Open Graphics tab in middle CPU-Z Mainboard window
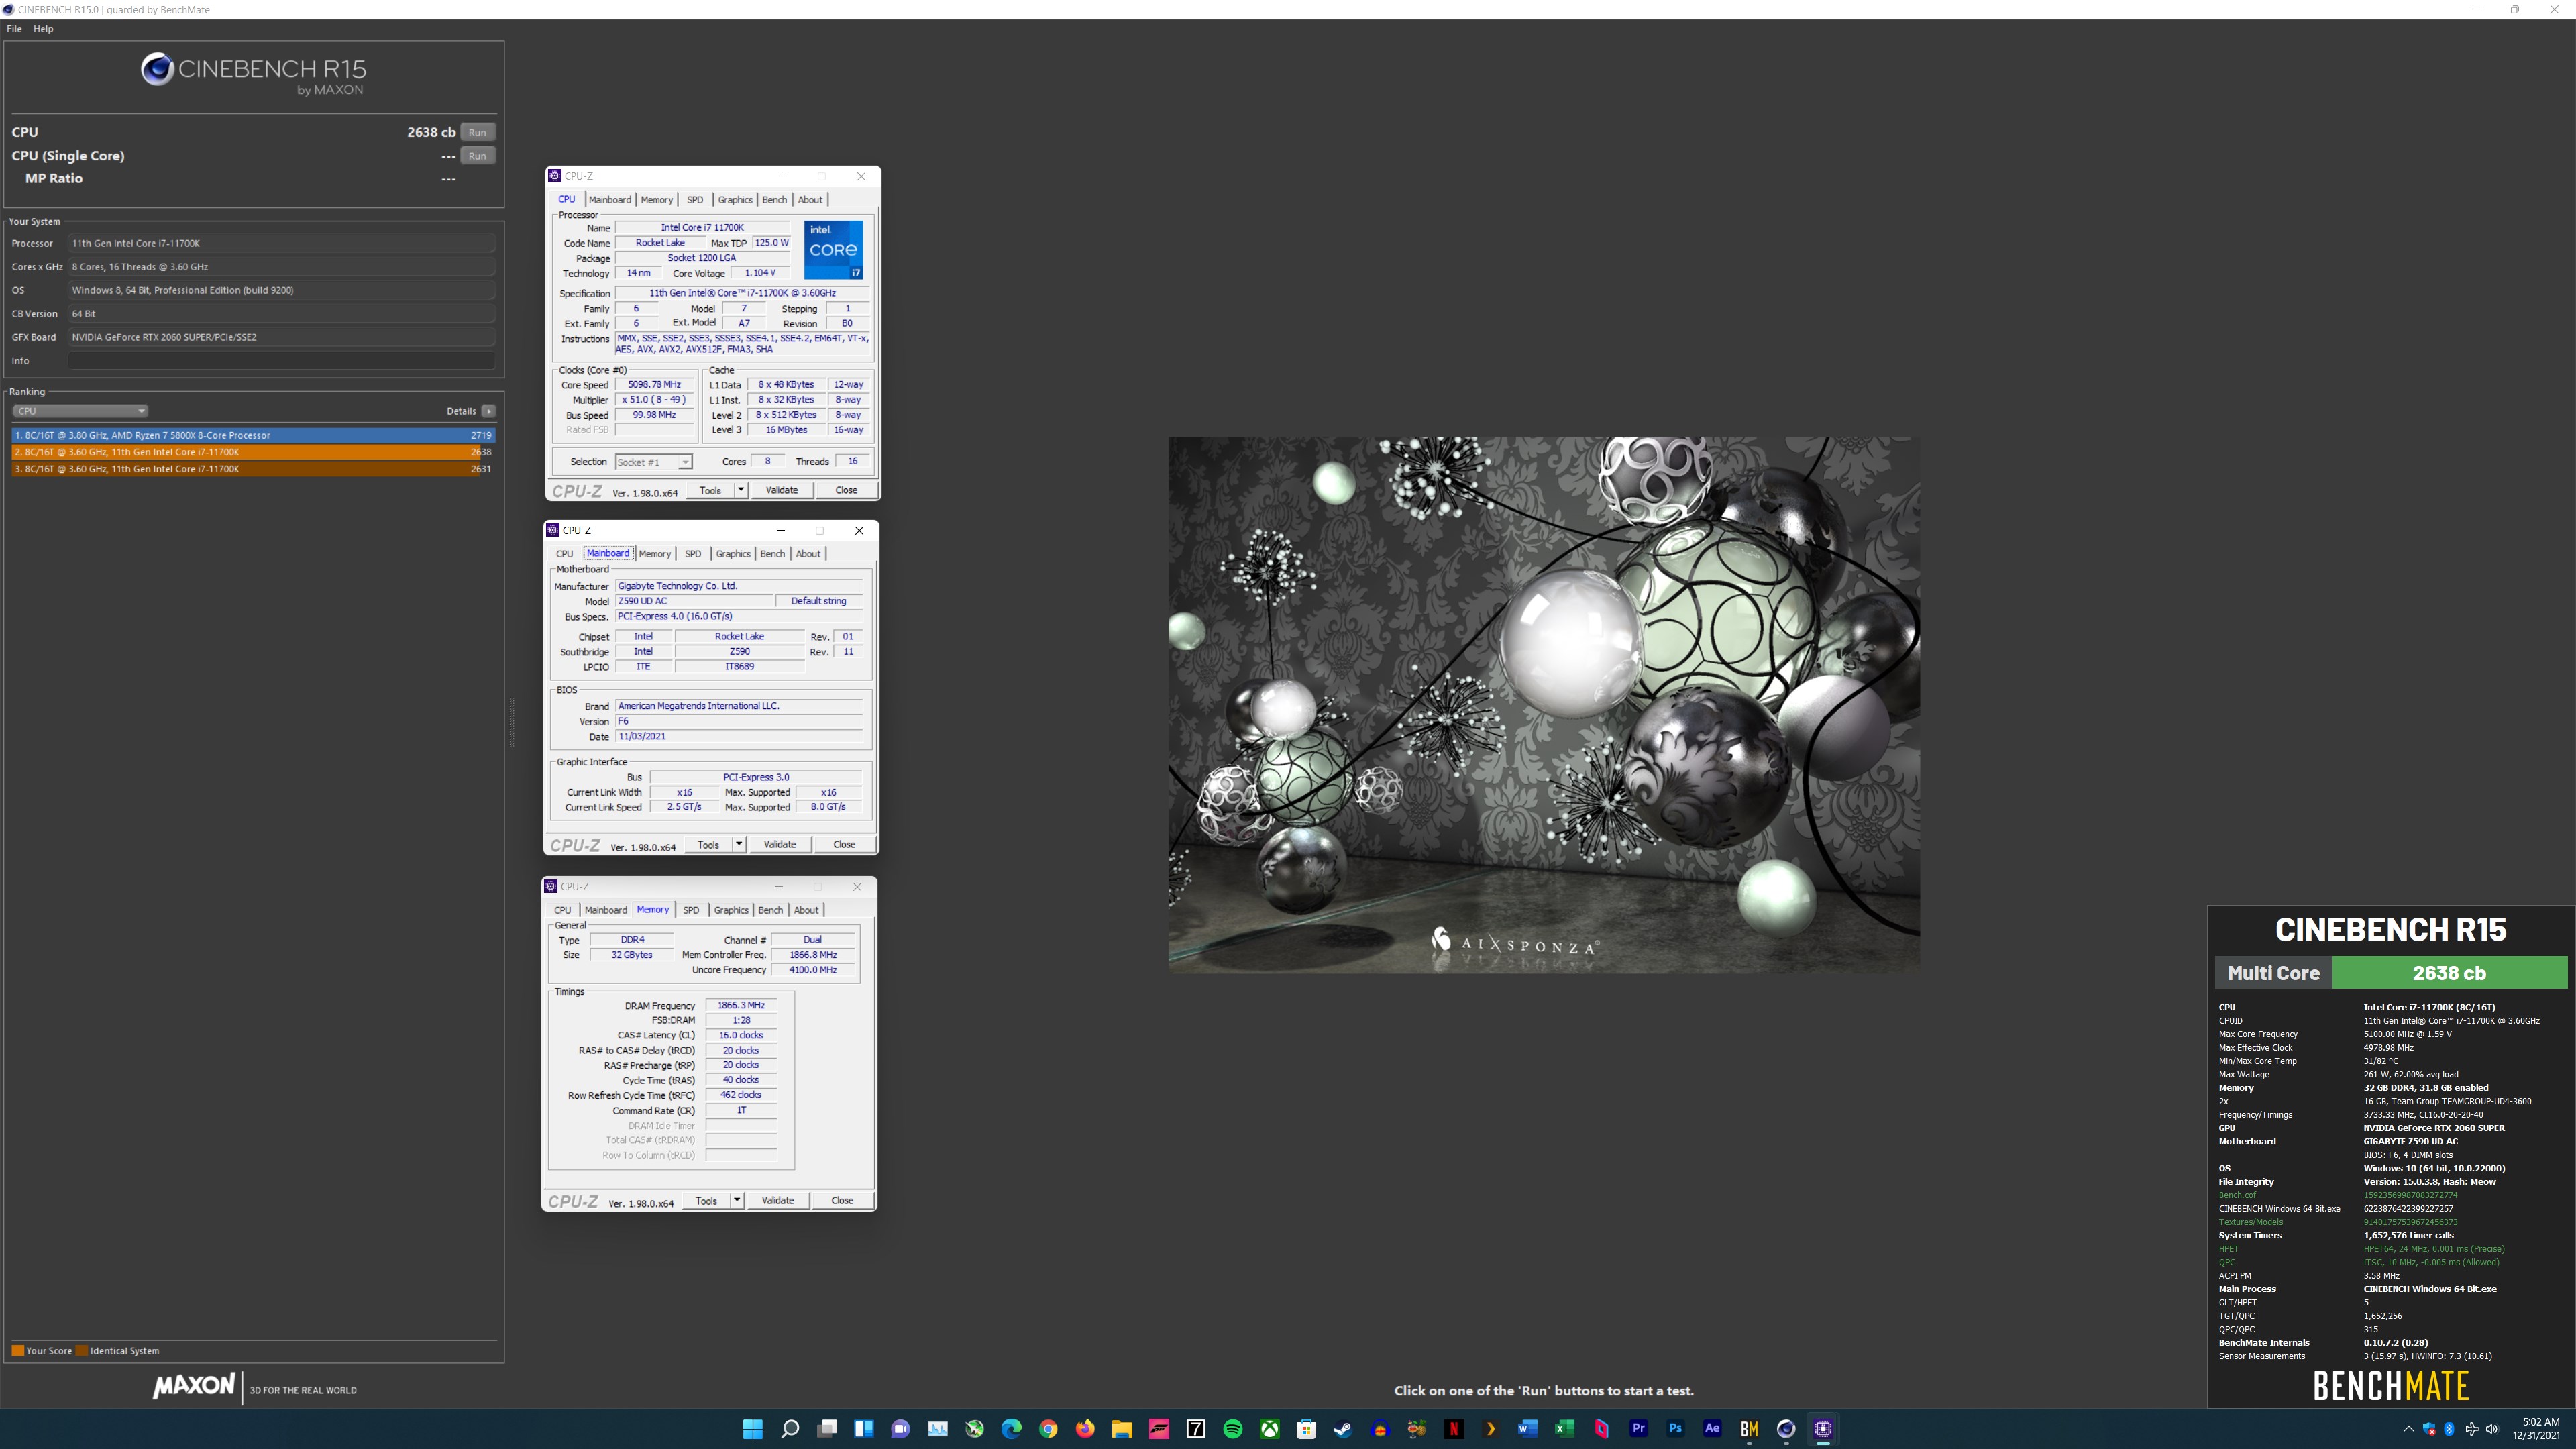The image size is (2576, 1449). 733,554
